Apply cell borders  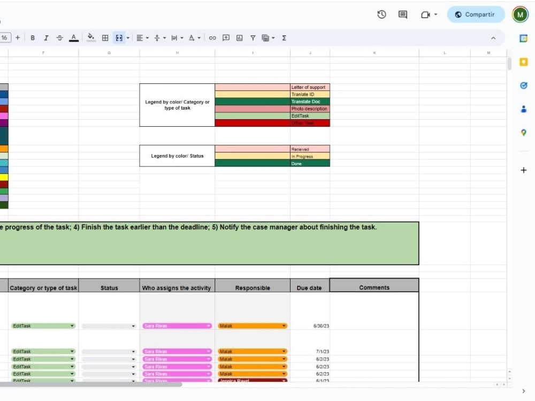pos(104,37)
